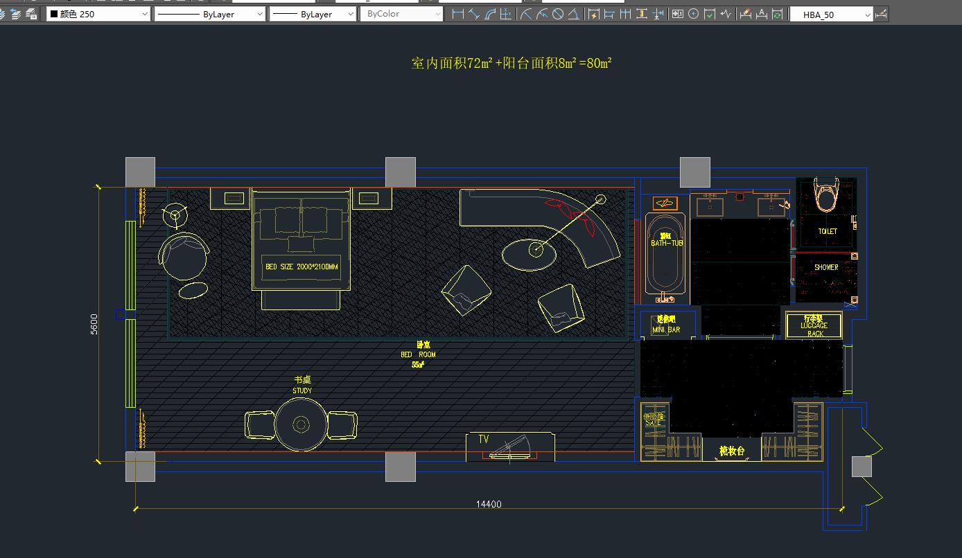Open the HBA_50 dimension style dropdown

pyautogui.click(x=832, y=15)
